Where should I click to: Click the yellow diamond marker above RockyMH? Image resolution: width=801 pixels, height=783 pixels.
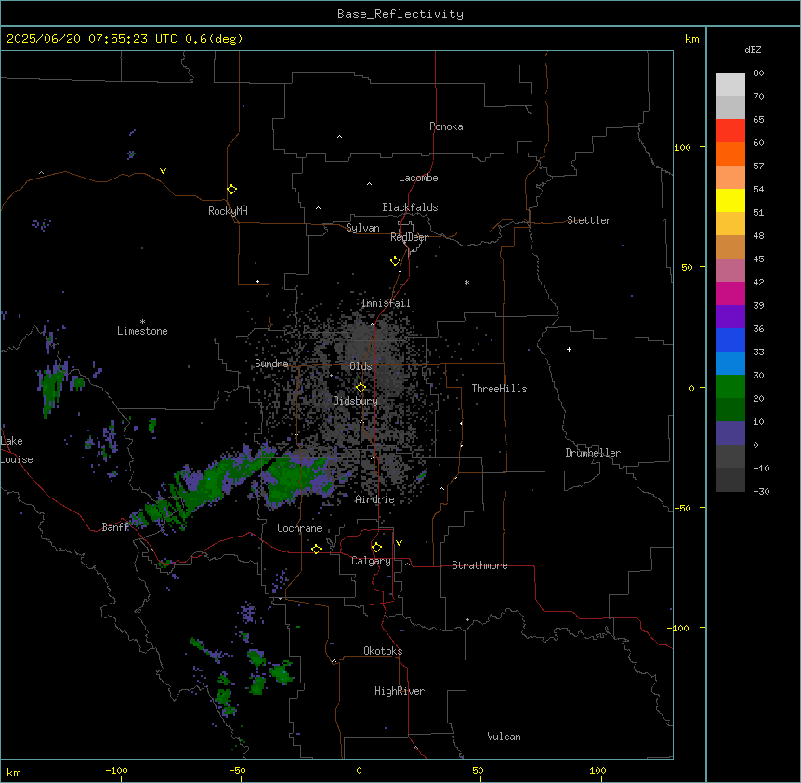click(231, 189)
